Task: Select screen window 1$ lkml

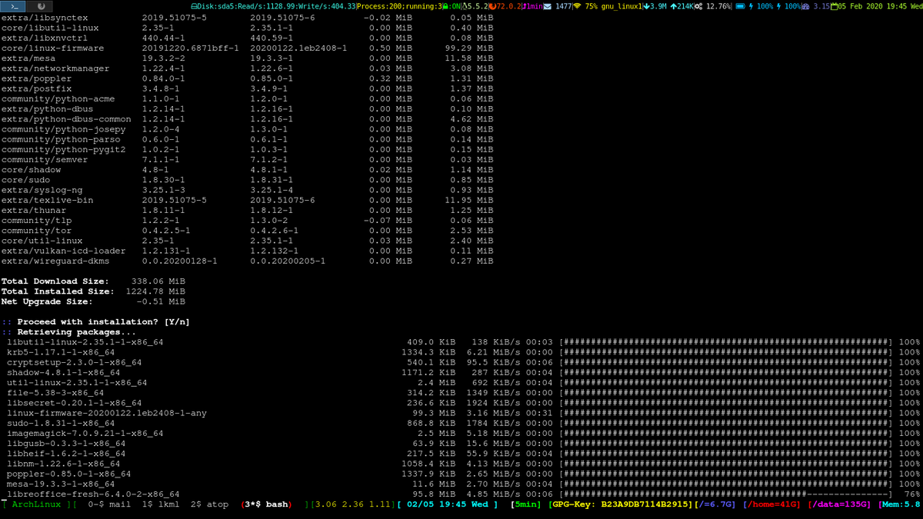Action: (x=161, y=504)
